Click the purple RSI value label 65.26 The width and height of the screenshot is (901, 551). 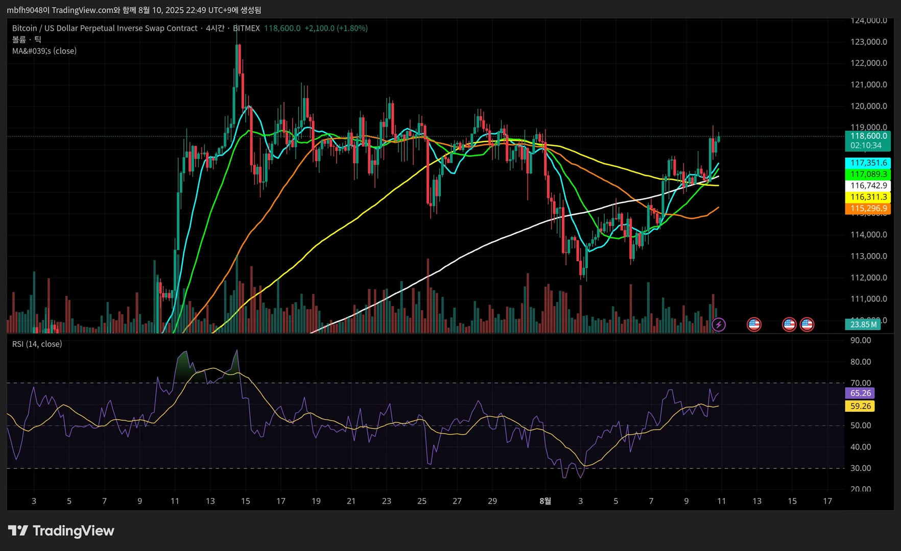pos(861,393)
